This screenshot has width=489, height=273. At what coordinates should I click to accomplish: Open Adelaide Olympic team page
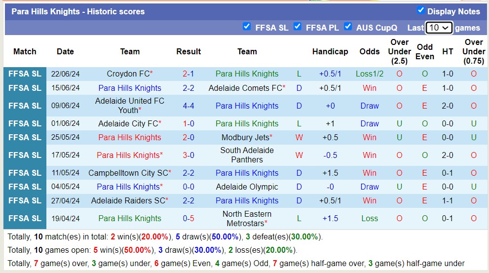coord(247,187)
